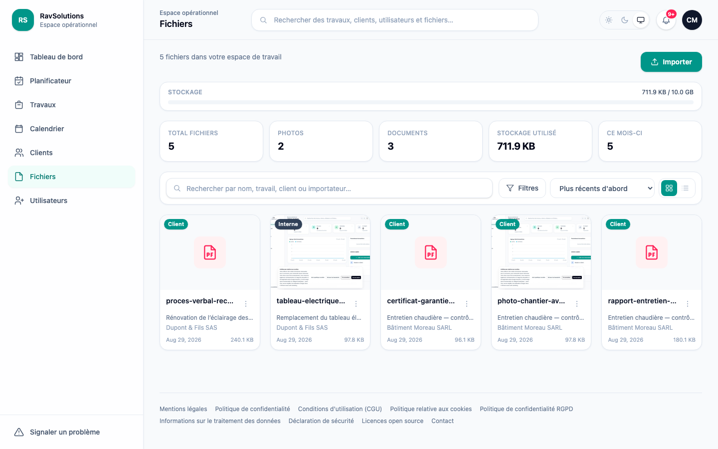Click the storage usage progress bar
The image size is (718, 449).
(431, 102)
